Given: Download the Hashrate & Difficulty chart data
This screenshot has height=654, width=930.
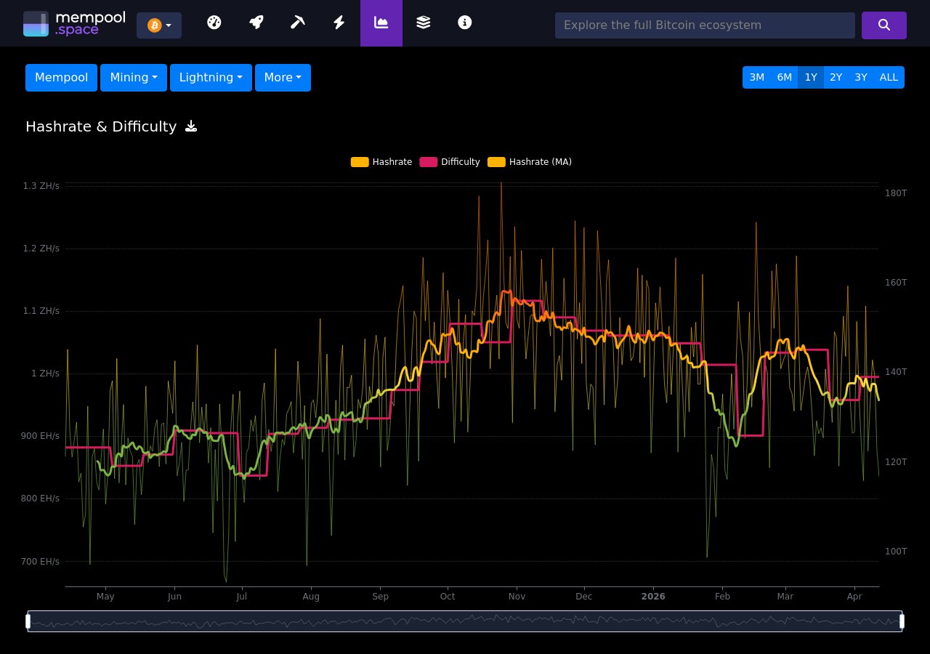Looking at the screenshot, I should coord(190,126).
